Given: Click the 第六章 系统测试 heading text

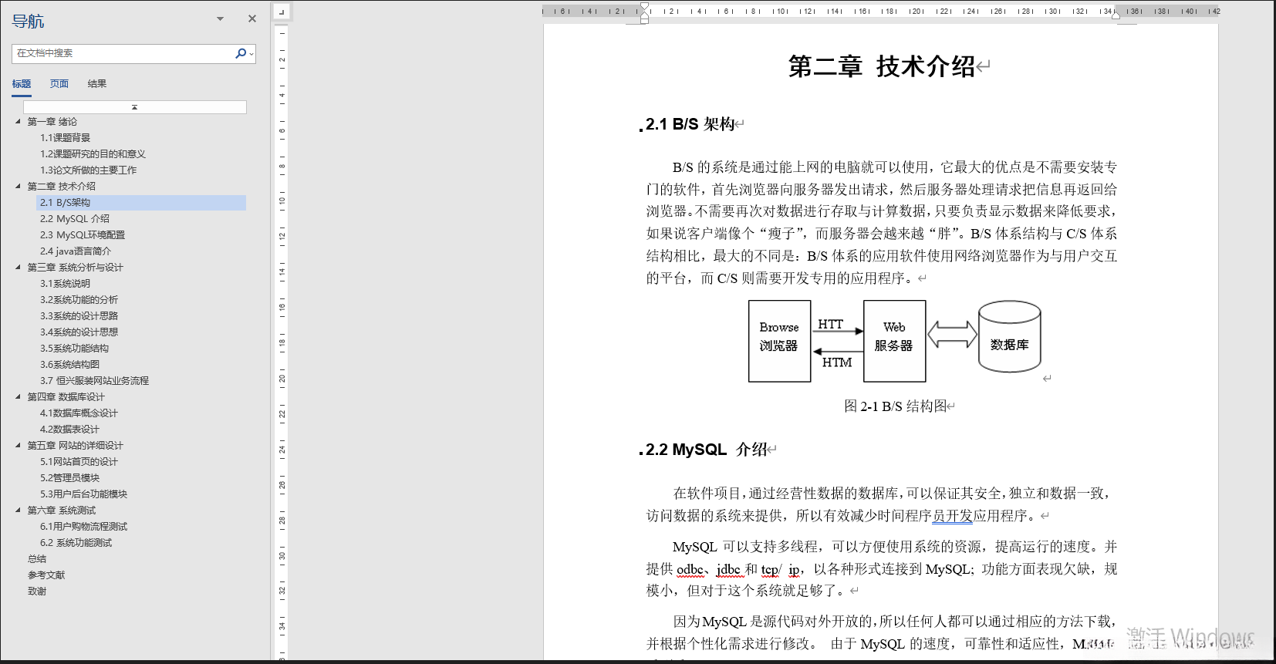Looking at the screenshot, I should 62,511.
